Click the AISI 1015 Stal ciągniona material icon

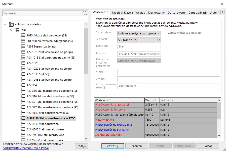(23, 58)
